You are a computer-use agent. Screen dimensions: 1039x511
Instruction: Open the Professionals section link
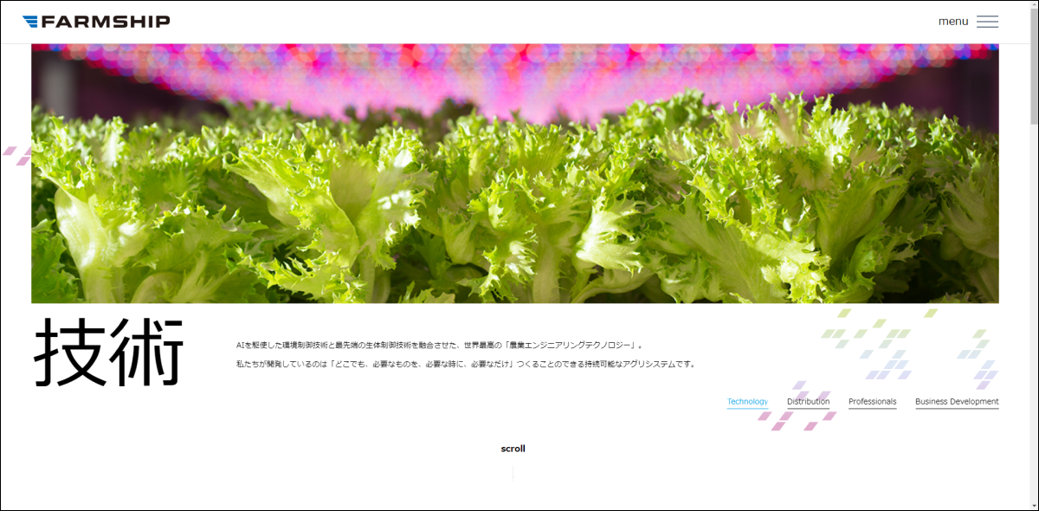[x=872, y=402]
